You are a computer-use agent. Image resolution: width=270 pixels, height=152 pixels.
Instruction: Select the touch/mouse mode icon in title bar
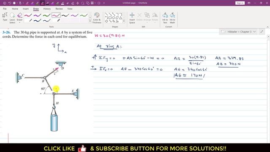click(x=20, y=3)
